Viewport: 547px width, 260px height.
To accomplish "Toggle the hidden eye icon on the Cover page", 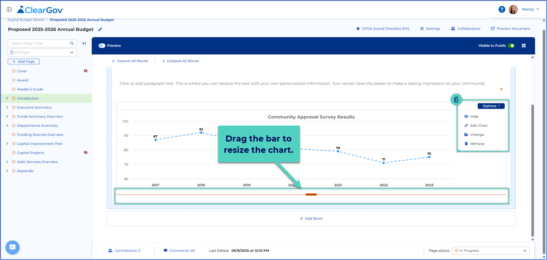I will coord(85,71).
